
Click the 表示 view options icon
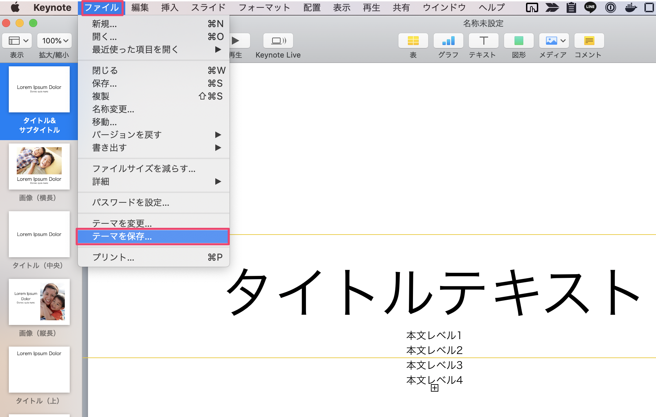point(17,41)
